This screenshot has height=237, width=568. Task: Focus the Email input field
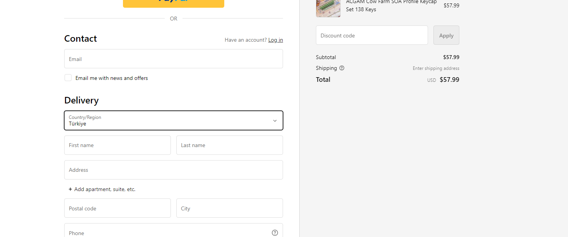pos(173,59)
